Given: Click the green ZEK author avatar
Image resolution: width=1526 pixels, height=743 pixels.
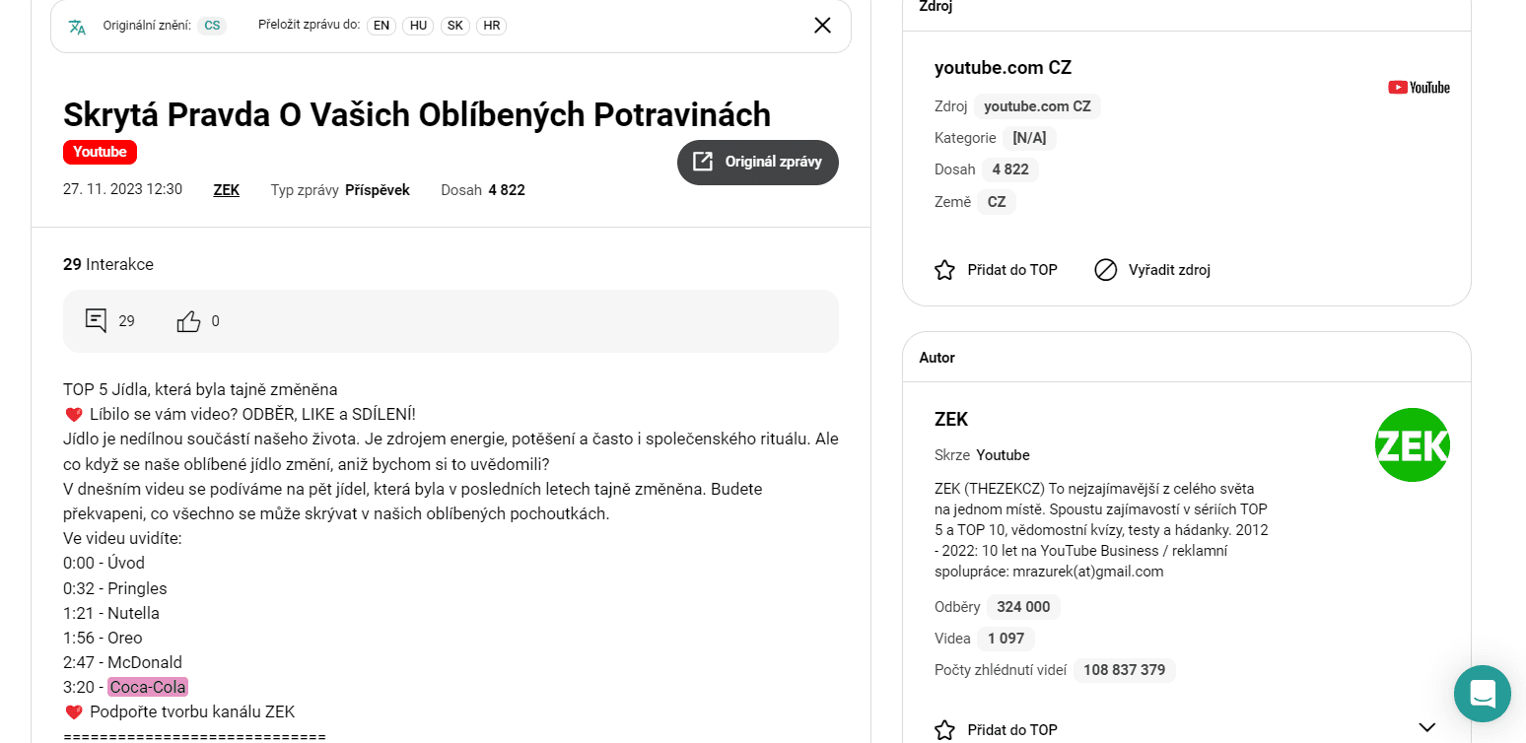Looking at the screenshot, I should pos(1412,445).
